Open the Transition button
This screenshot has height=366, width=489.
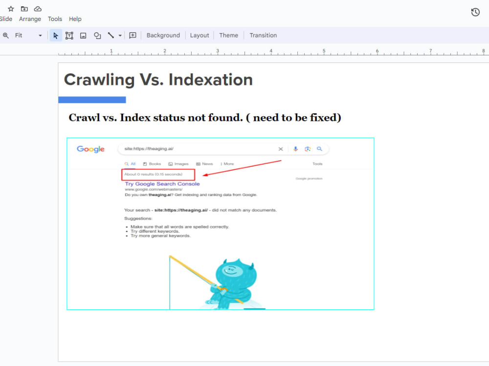(x=263, y=36)
